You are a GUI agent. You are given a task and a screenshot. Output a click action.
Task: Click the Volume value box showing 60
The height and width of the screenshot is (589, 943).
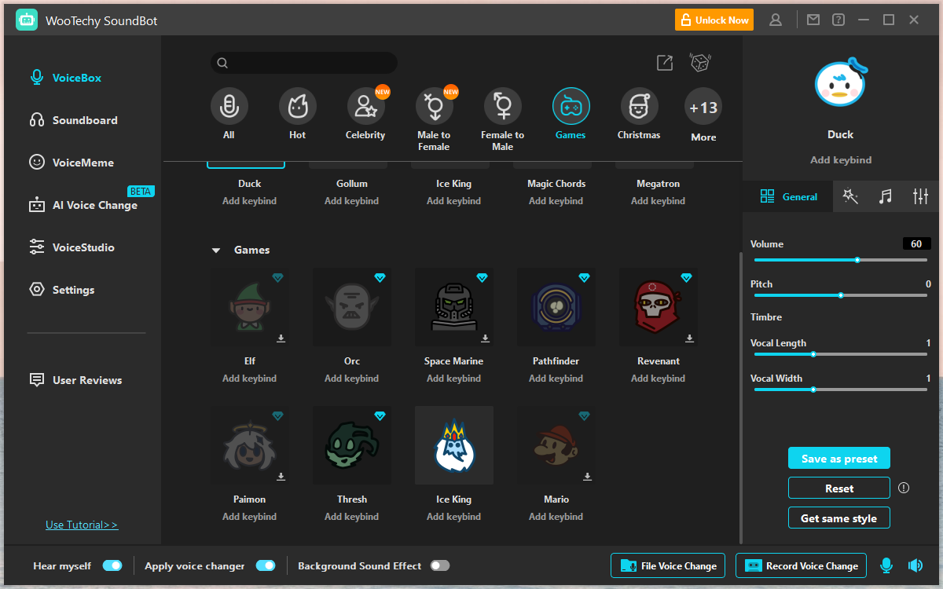pyautogui.click(x=916, y=244)
